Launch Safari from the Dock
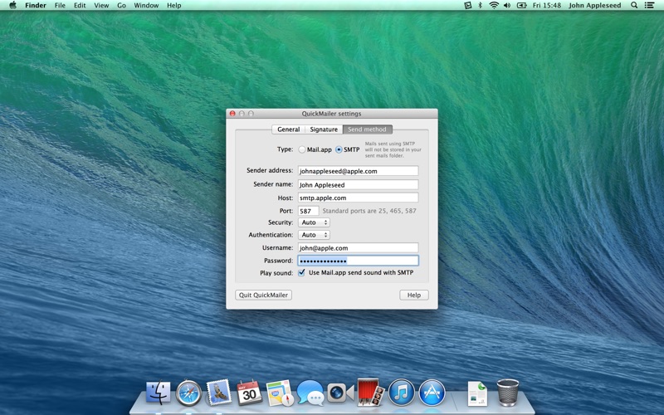The width and height of the screenshot is (664, 415). [x=189, y=393]
